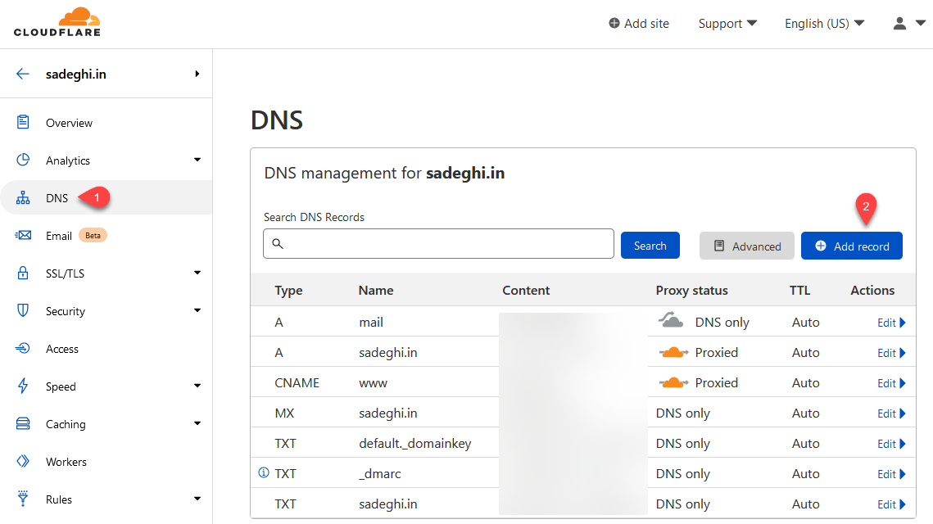Click the Overview clipboard icon
933x524 pixels.
tap(23, 122)
